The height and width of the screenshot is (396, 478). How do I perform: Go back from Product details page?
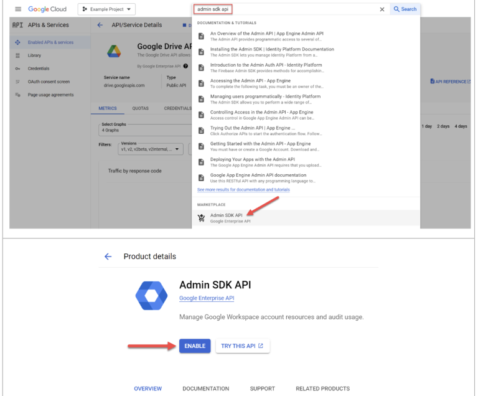coord(108,257)
